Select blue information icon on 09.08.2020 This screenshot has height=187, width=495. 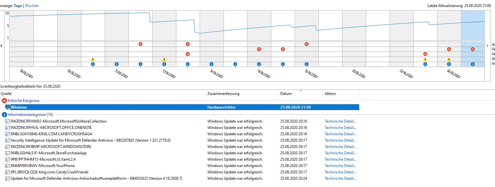click(x=93, y=64)
